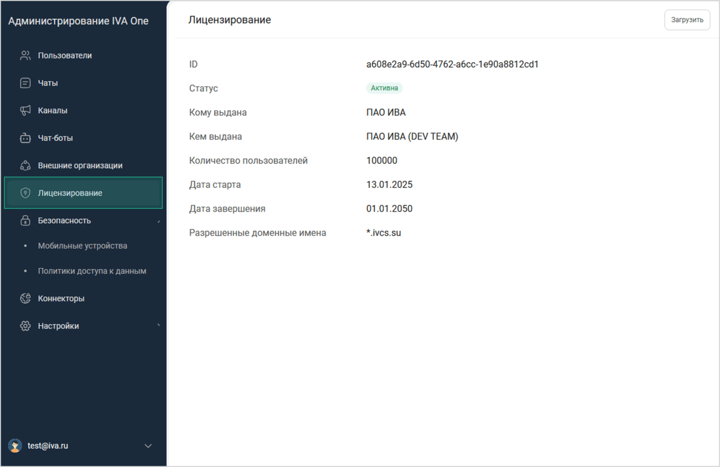Click the Channels megaphone icon

(x=25, y=110)
